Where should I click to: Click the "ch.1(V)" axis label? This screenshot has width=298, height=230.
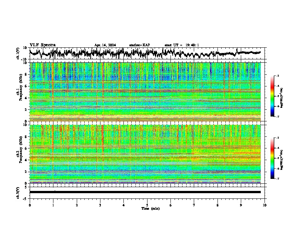[18, 53]
